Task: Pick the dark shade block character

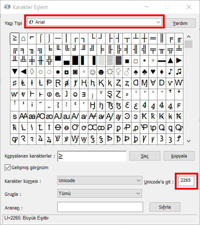Action: pyautogui.click(x=118, y=61)
